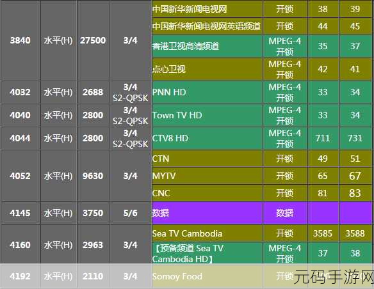Click the 3/4 S2-QPSK cell in the 4032 row
This screenshot has height=289, width=374.
pos(130,92)
